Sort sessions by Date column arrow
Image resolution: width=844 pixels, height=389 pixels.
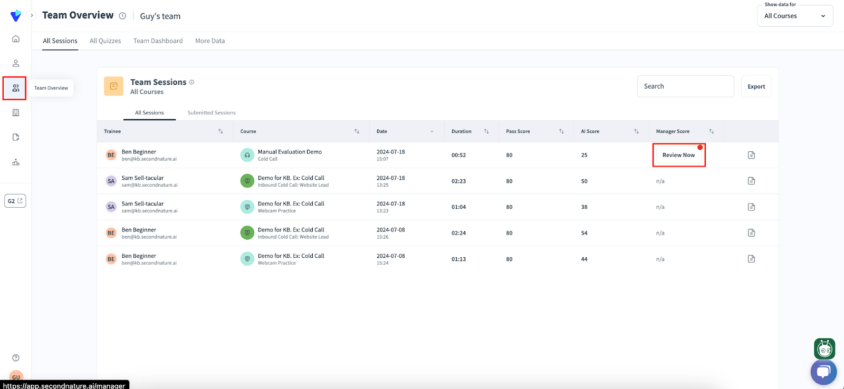[432, 131]
